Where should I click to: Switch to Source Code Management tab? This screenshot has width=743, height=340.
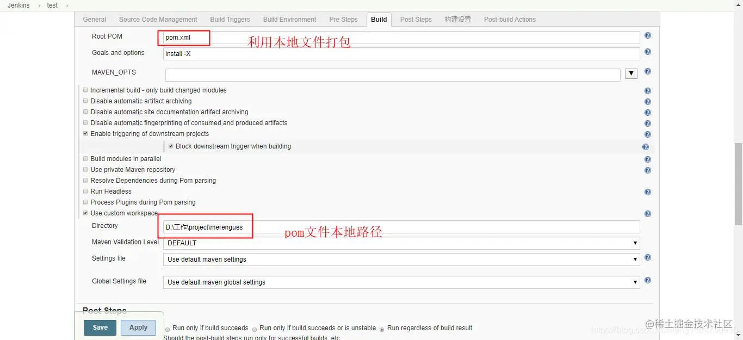click(158, 20)
